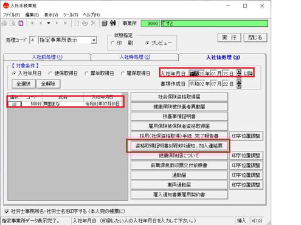Open the 編集(E) menu
The image size is (301, 225).
point(32,15)
